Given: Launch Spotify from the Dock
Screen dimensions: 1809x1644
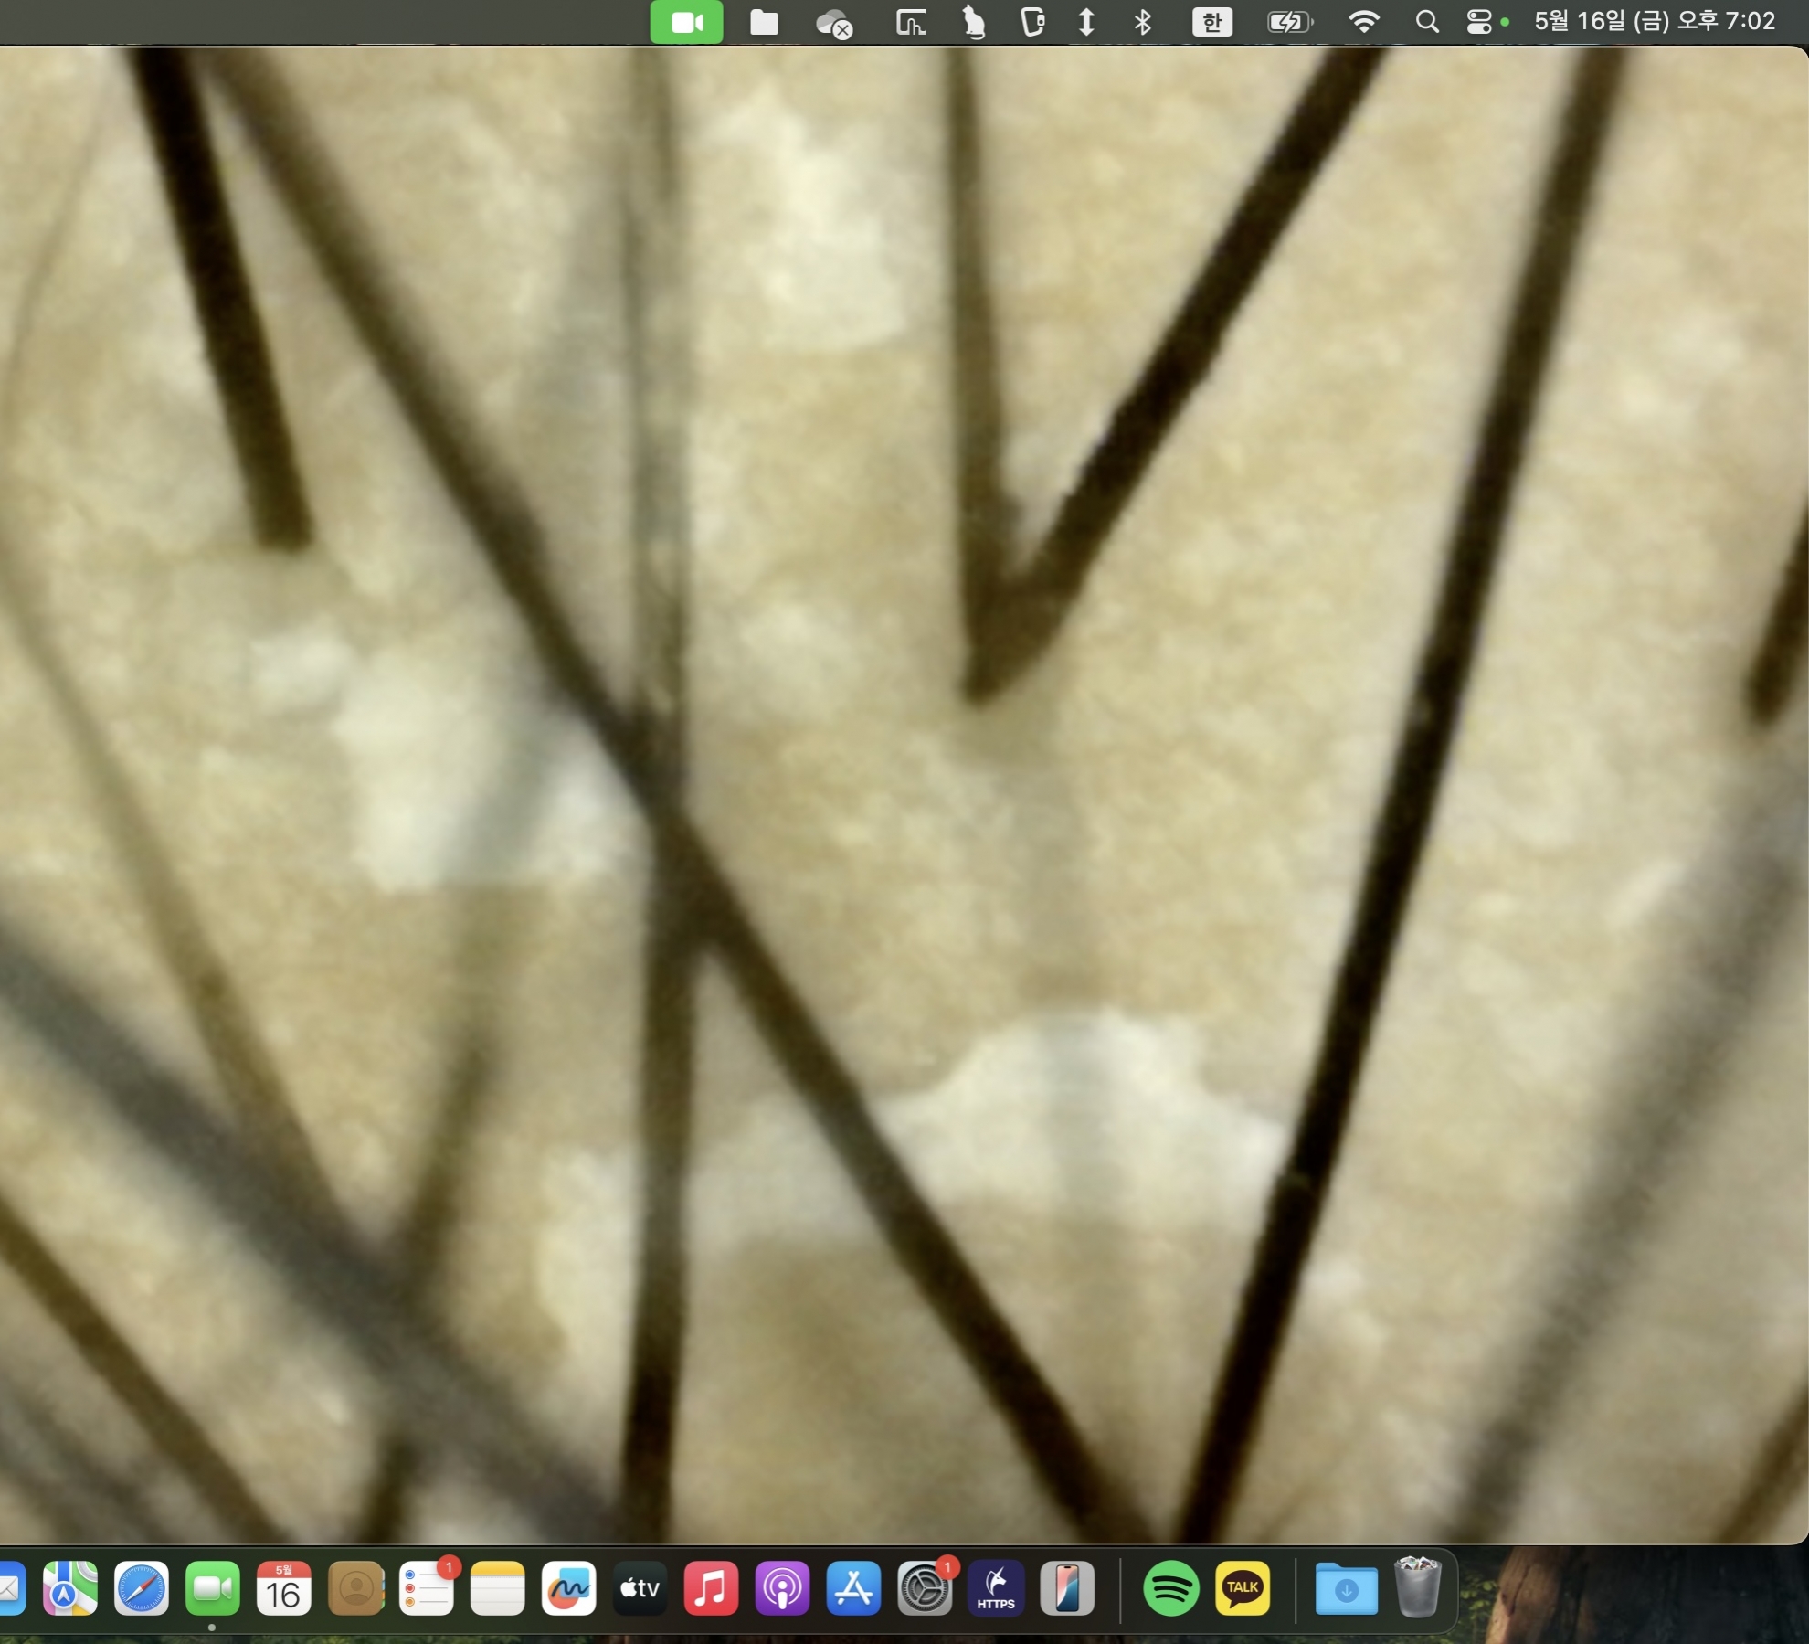Looking at the screenshot, I should (x=1171, y=1589).
